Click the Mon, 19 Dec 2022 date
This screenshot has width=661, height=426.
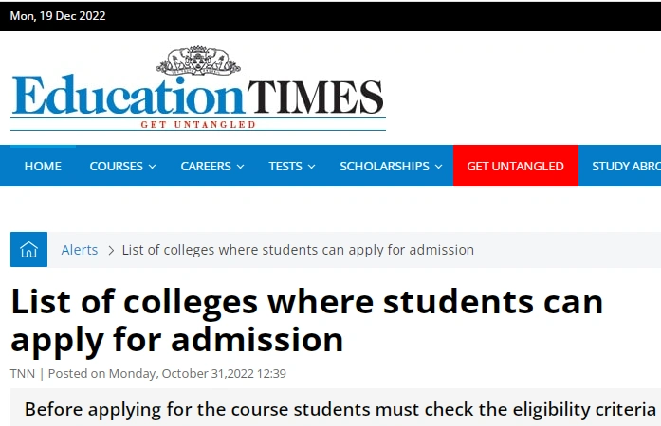[x=58, y=15]
